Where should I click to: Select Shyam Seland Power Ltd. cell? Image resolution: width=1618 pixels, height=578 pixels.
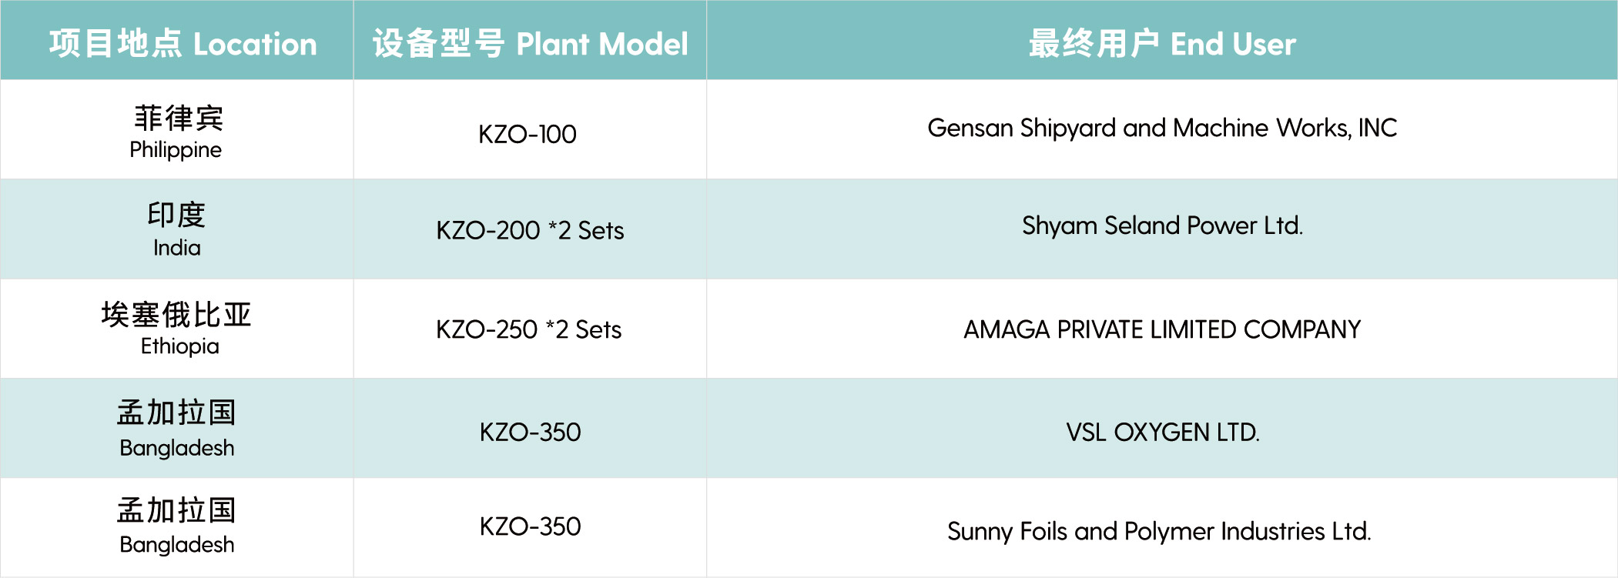[1162, 229]
